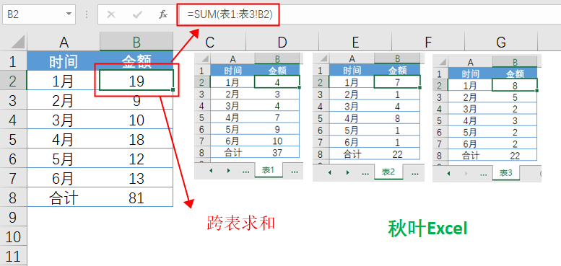Click ellipsis right of 表2 tab
This screenshot has width=561, height=266.
[x=414, y=173]
